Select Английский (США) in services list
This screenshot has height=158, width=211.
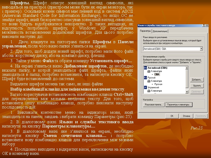pos(157,68)
